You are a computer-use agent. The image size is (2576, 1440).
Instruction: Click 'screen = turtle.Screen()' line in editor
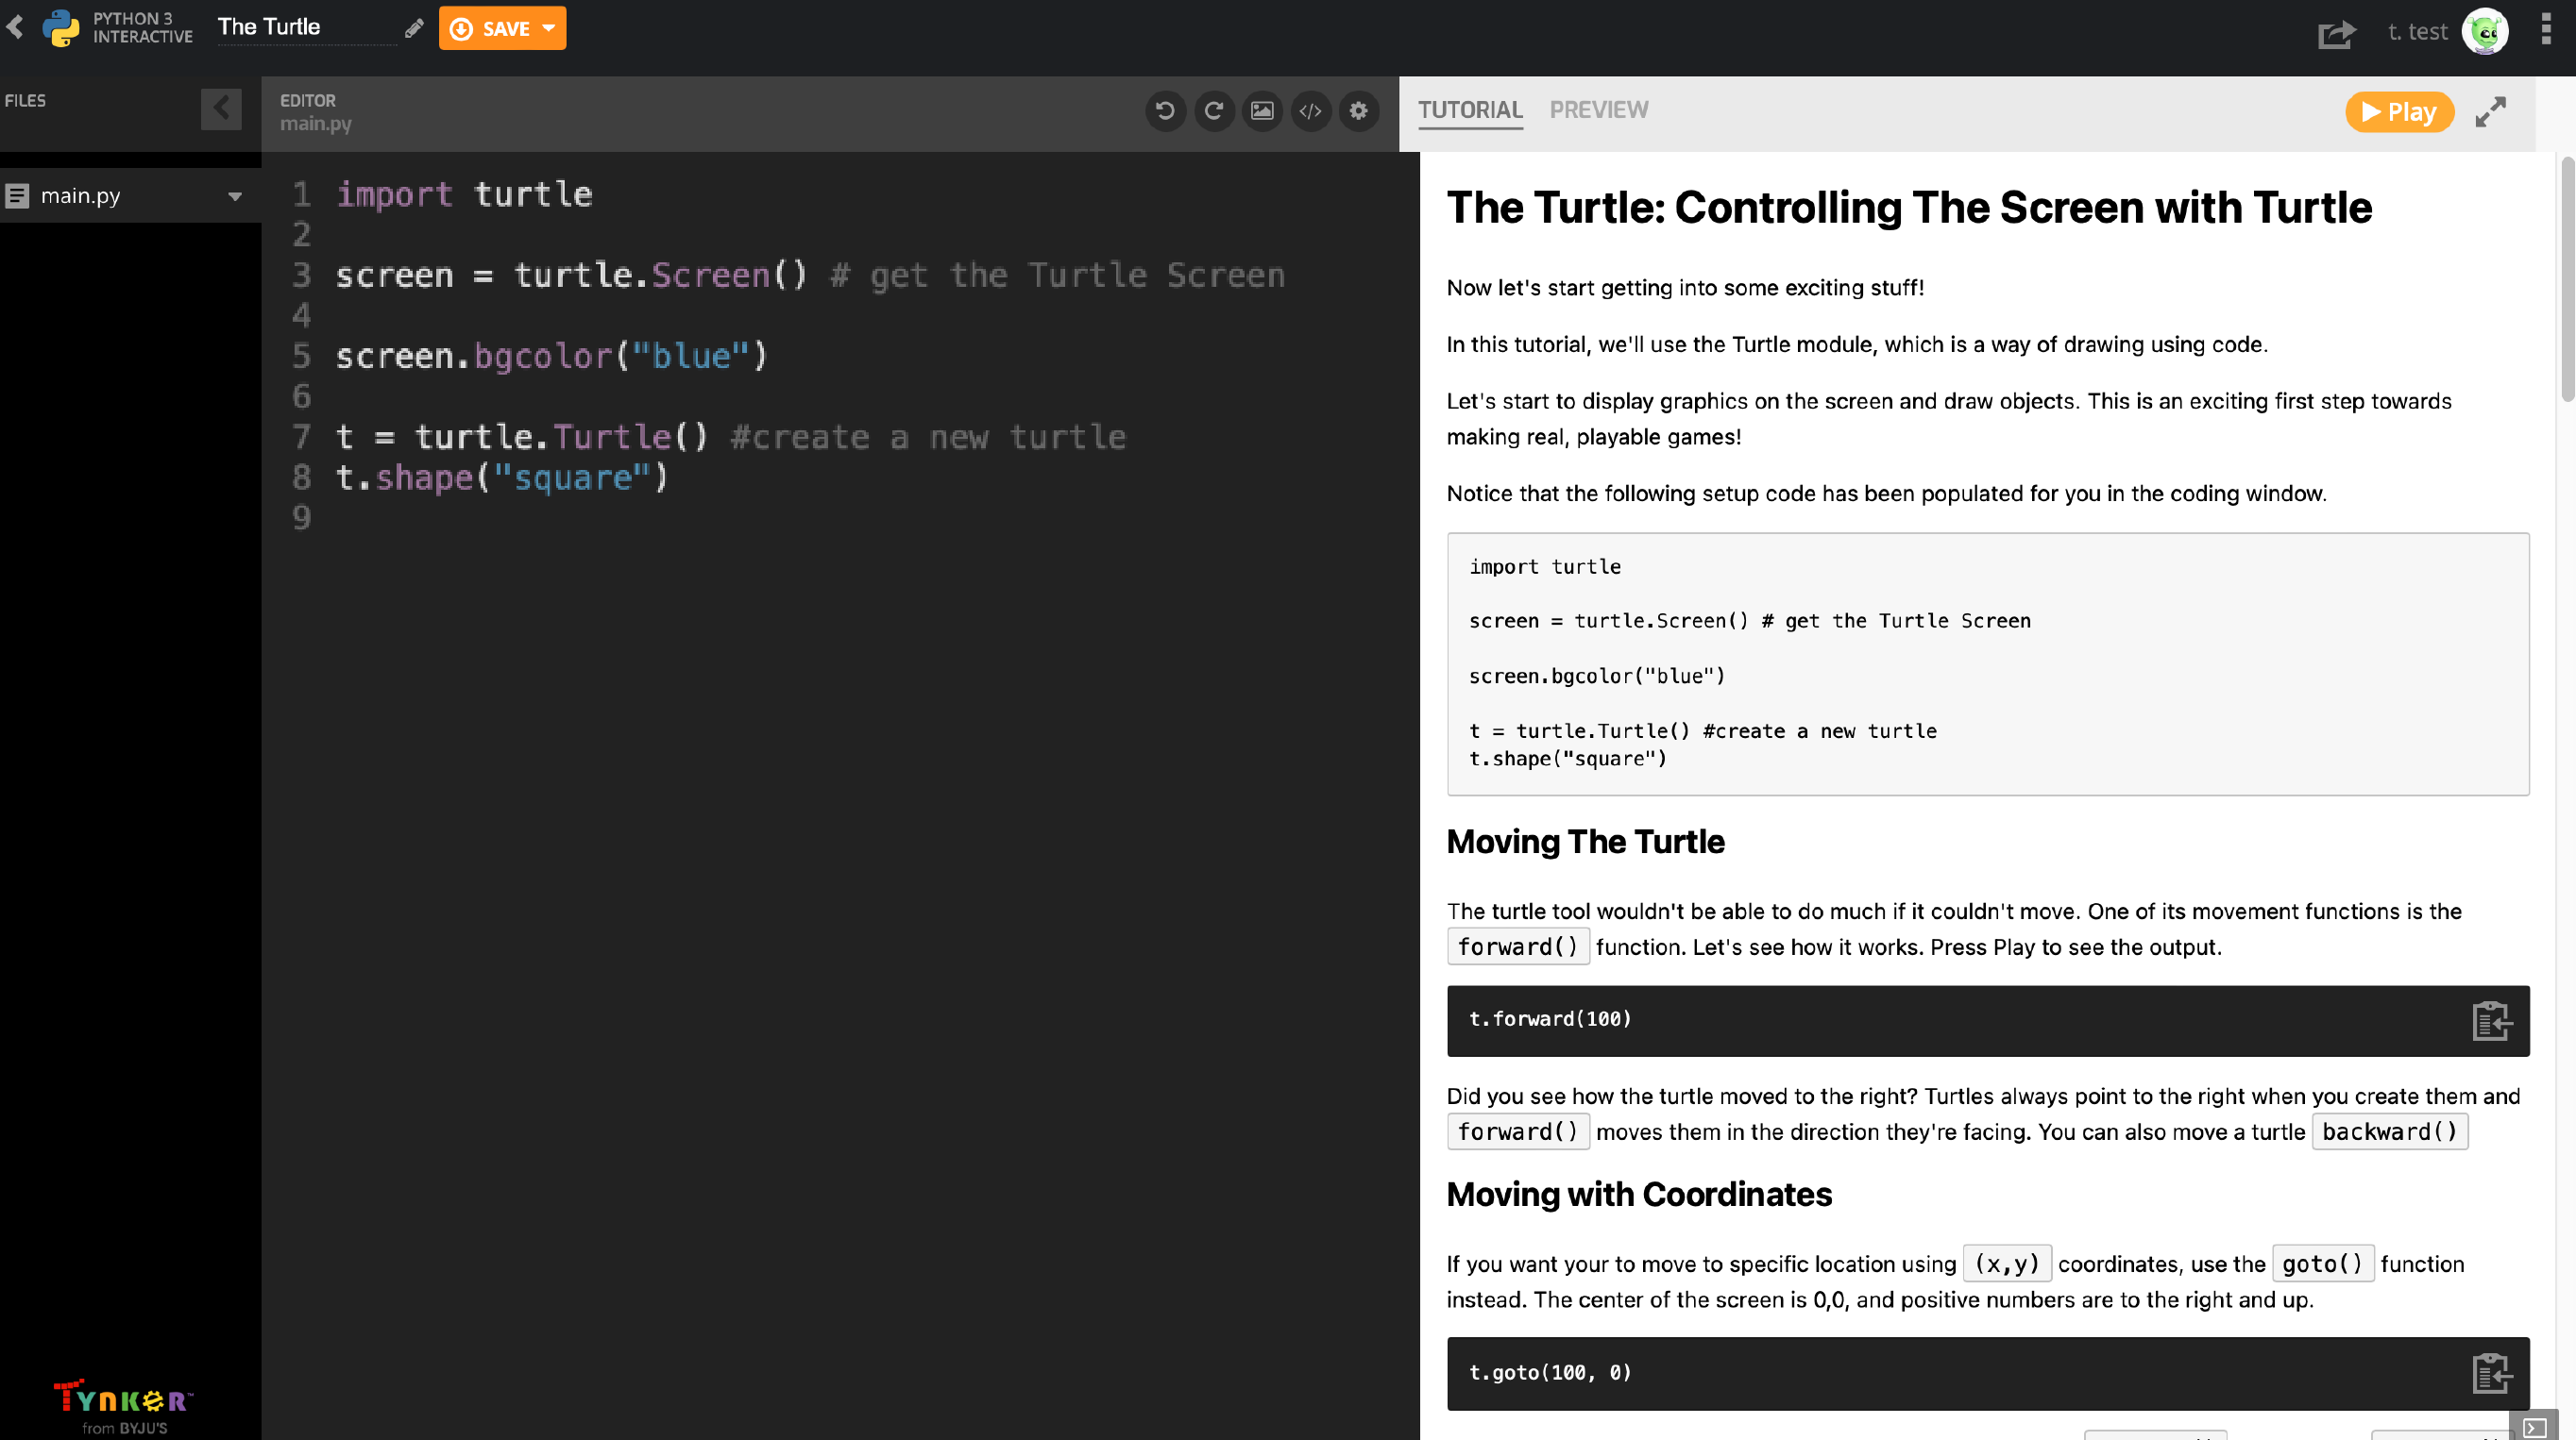point(810,275)
